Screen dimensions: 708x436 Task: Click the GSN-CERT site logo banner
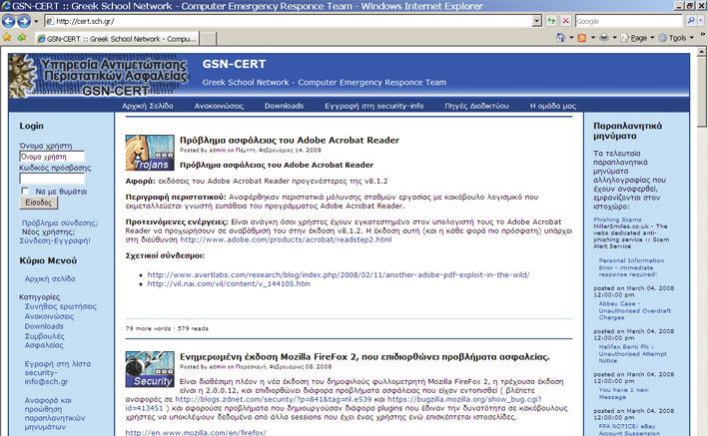[x=99, y=76]
